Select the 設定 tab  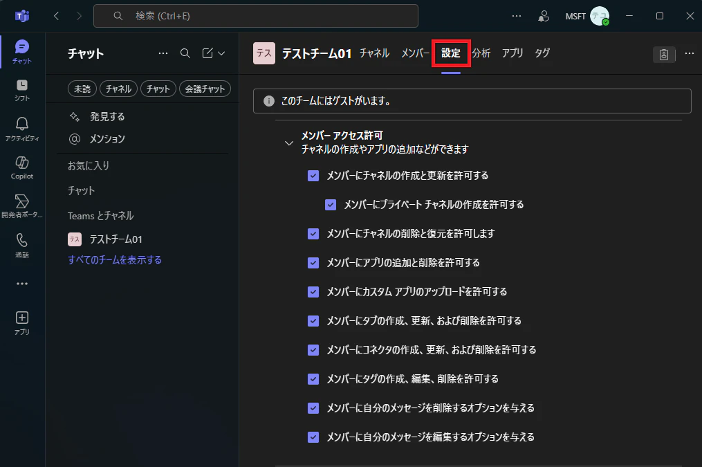click(451, 53)
